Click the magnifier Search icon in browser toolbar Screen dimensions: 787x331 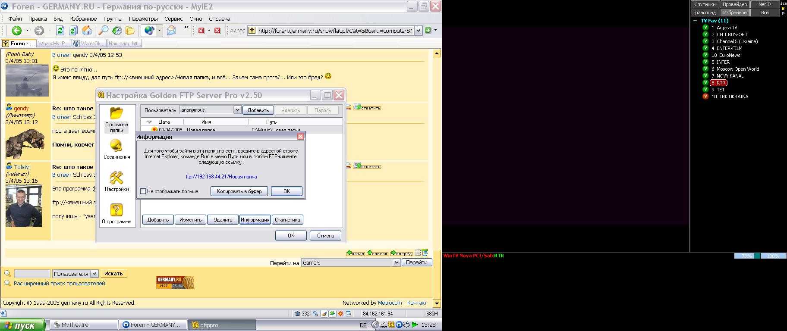(x=104, y=31)
